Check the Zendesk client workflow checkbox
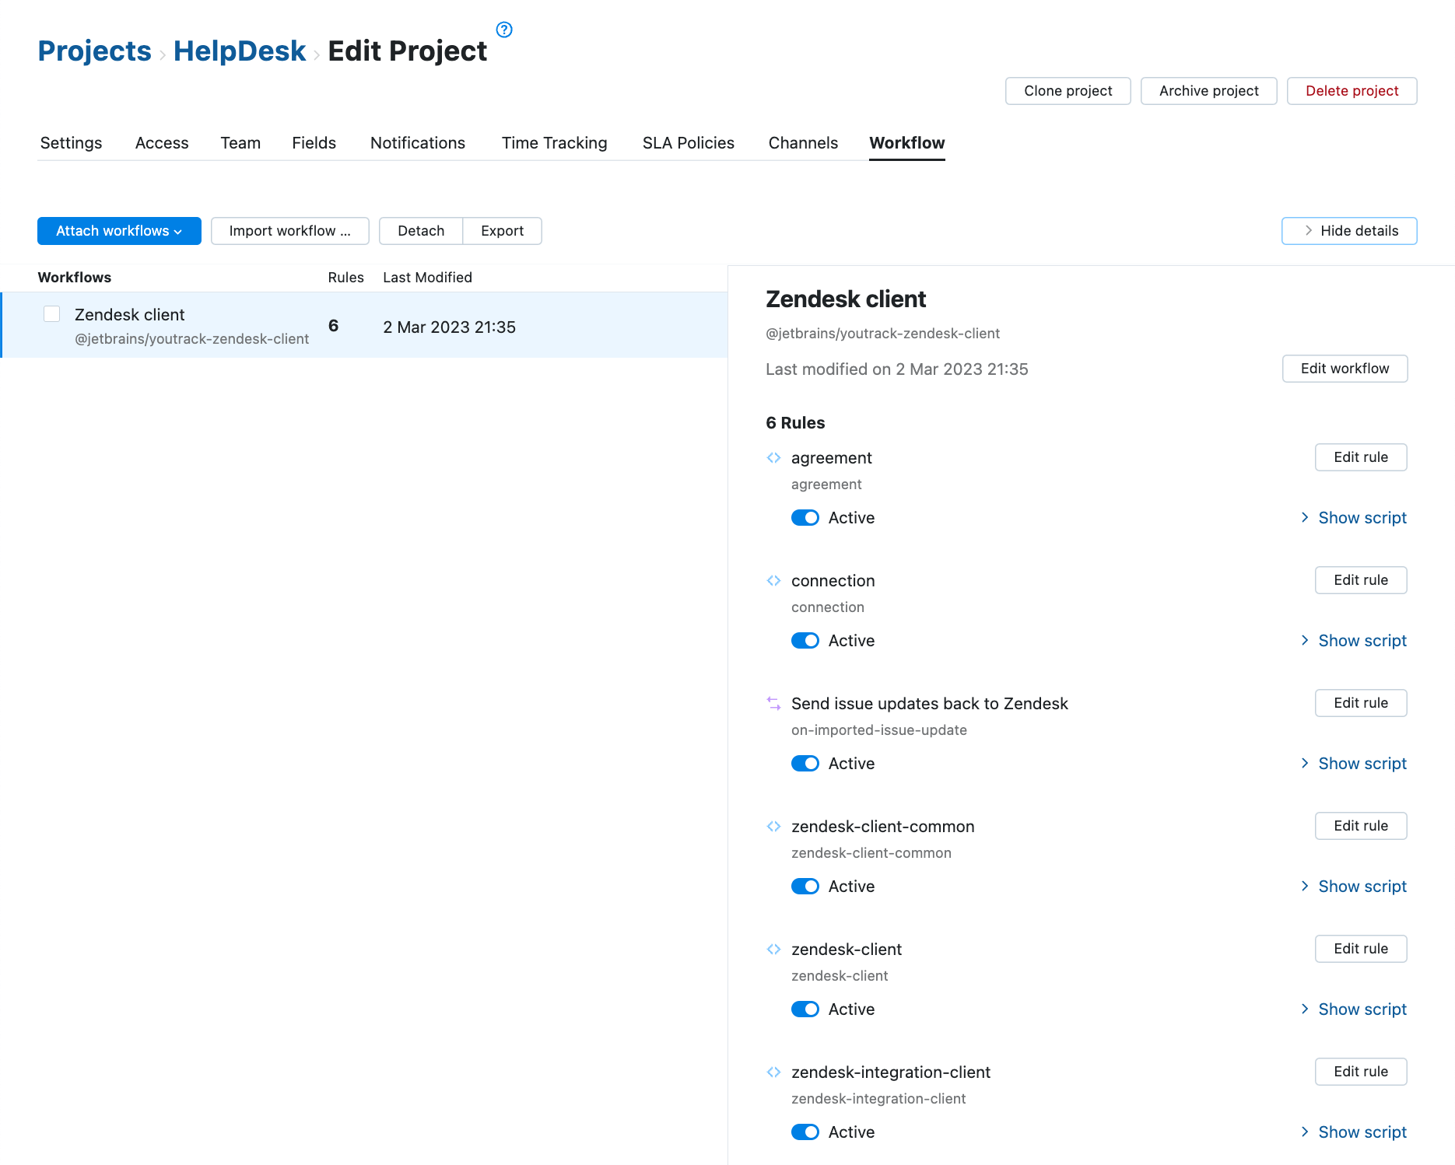 pyautogui.click(x=51, y=313)
